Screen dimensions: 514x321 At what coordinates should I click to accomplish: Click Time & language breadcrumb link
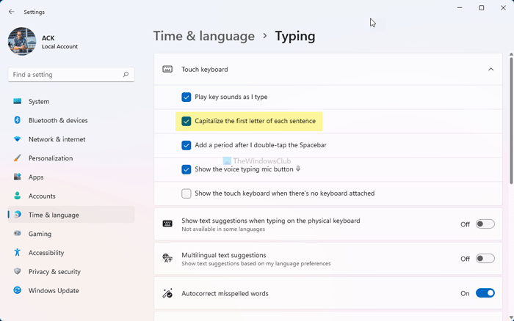[203, 36]
